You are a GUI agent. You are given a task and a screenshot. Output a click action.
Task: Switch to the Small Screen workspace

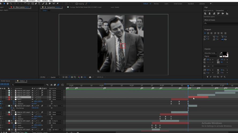(178, 4)
